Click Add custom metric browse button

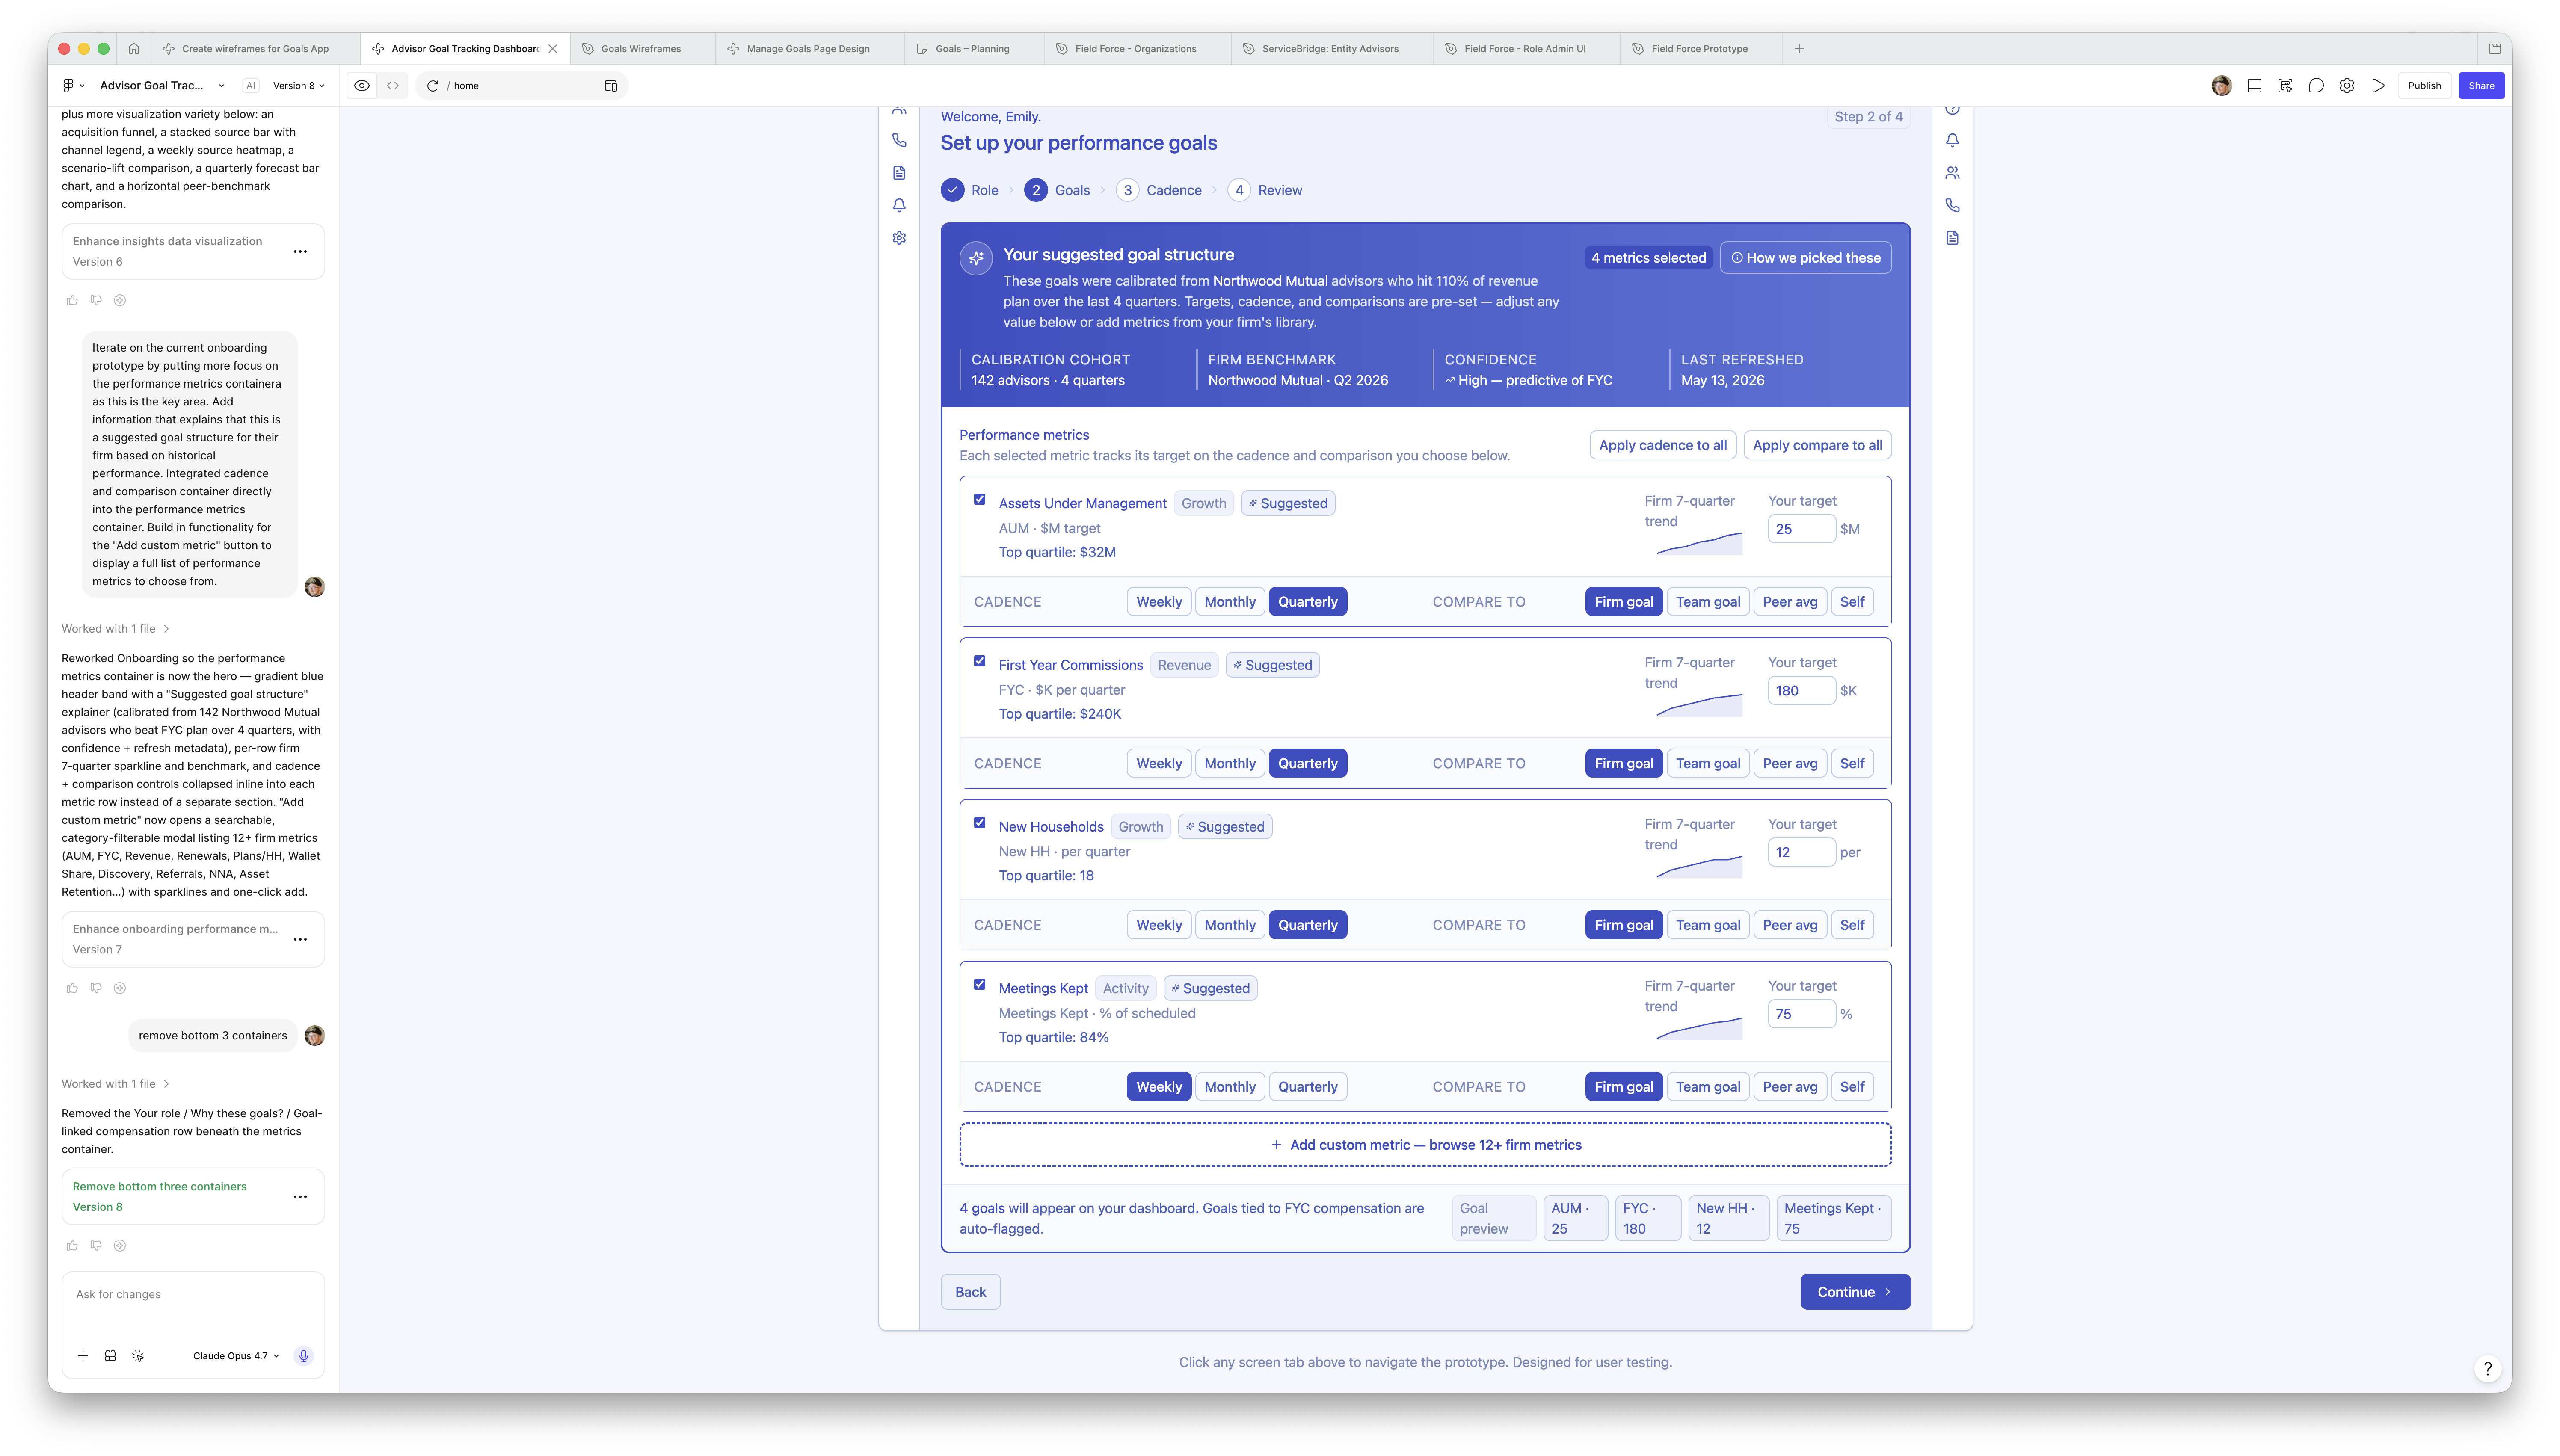point(1425,1145)
